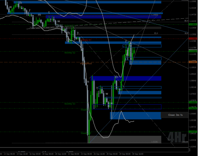This screenshot has width=198, height=156.
Task: Click the '76.4' Fibonacci level label
Action: 186,34
